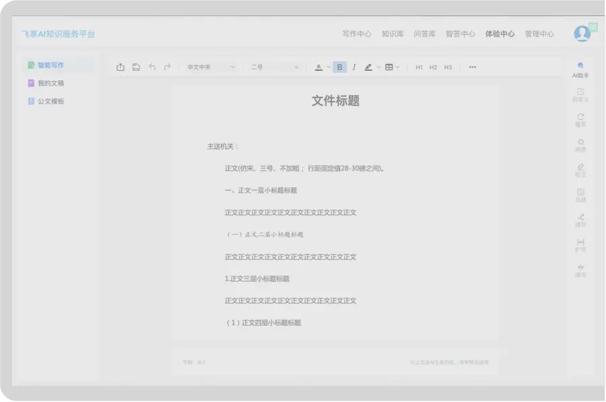606x402 pixels.
Task: Click the redo arrow icon
Action: click(167, 67)
